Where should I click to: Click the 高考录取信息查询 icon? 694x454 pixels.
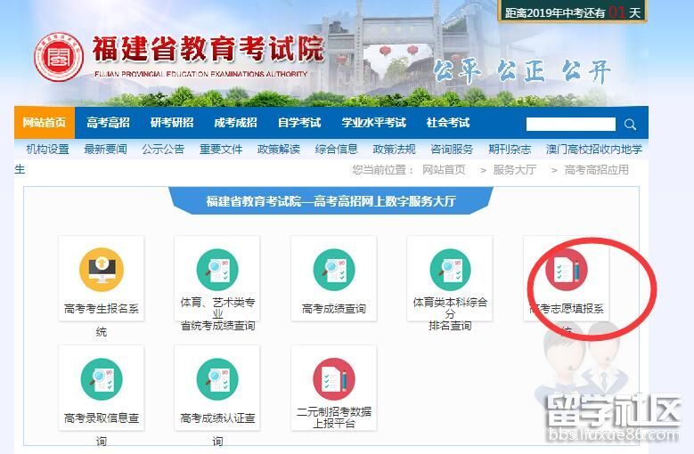(x=101, y=379)
